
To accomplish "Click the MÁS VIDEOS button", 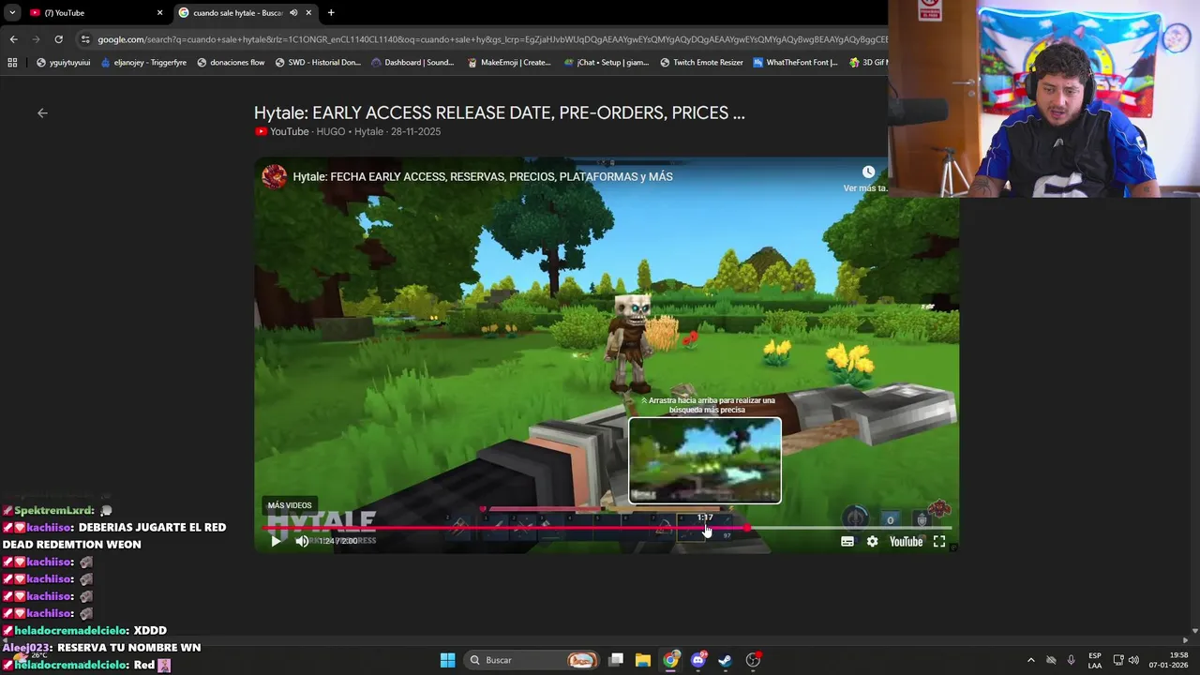I will click(290, 505).
